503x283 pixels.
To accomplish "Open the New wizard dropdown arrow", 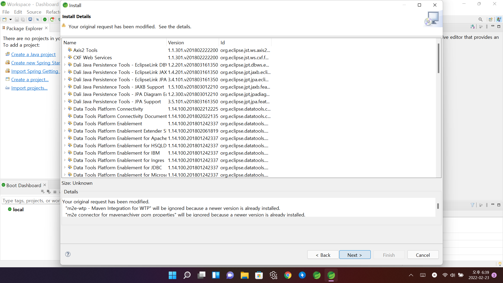I will tap(10, 19).
